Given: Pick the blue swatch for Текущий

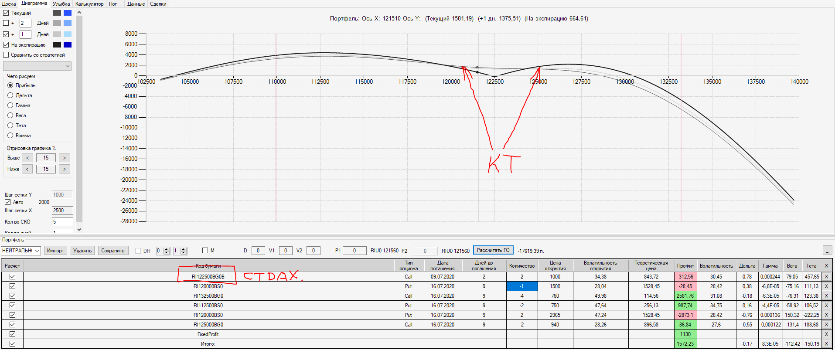Looking at the screenshot, I should 68,13.
